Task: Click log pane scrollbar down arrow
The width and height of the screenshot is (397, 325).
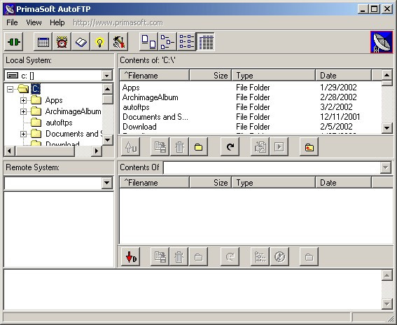Action: tap(387, 303)
